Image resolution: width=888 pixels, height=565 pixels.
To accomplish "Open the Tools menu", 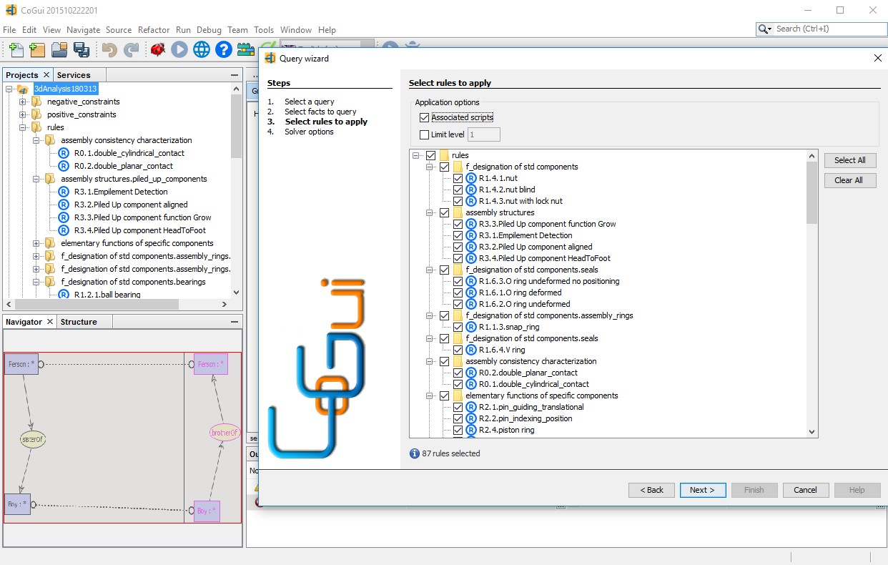I will pyautogui.click(x=264, y=30).
